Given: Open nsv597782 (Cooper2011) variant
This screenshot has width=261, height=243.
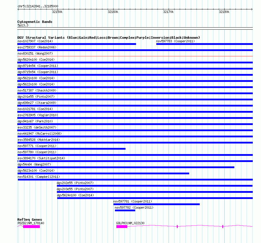Looking at the screenshot, I should tap(134, 207).
